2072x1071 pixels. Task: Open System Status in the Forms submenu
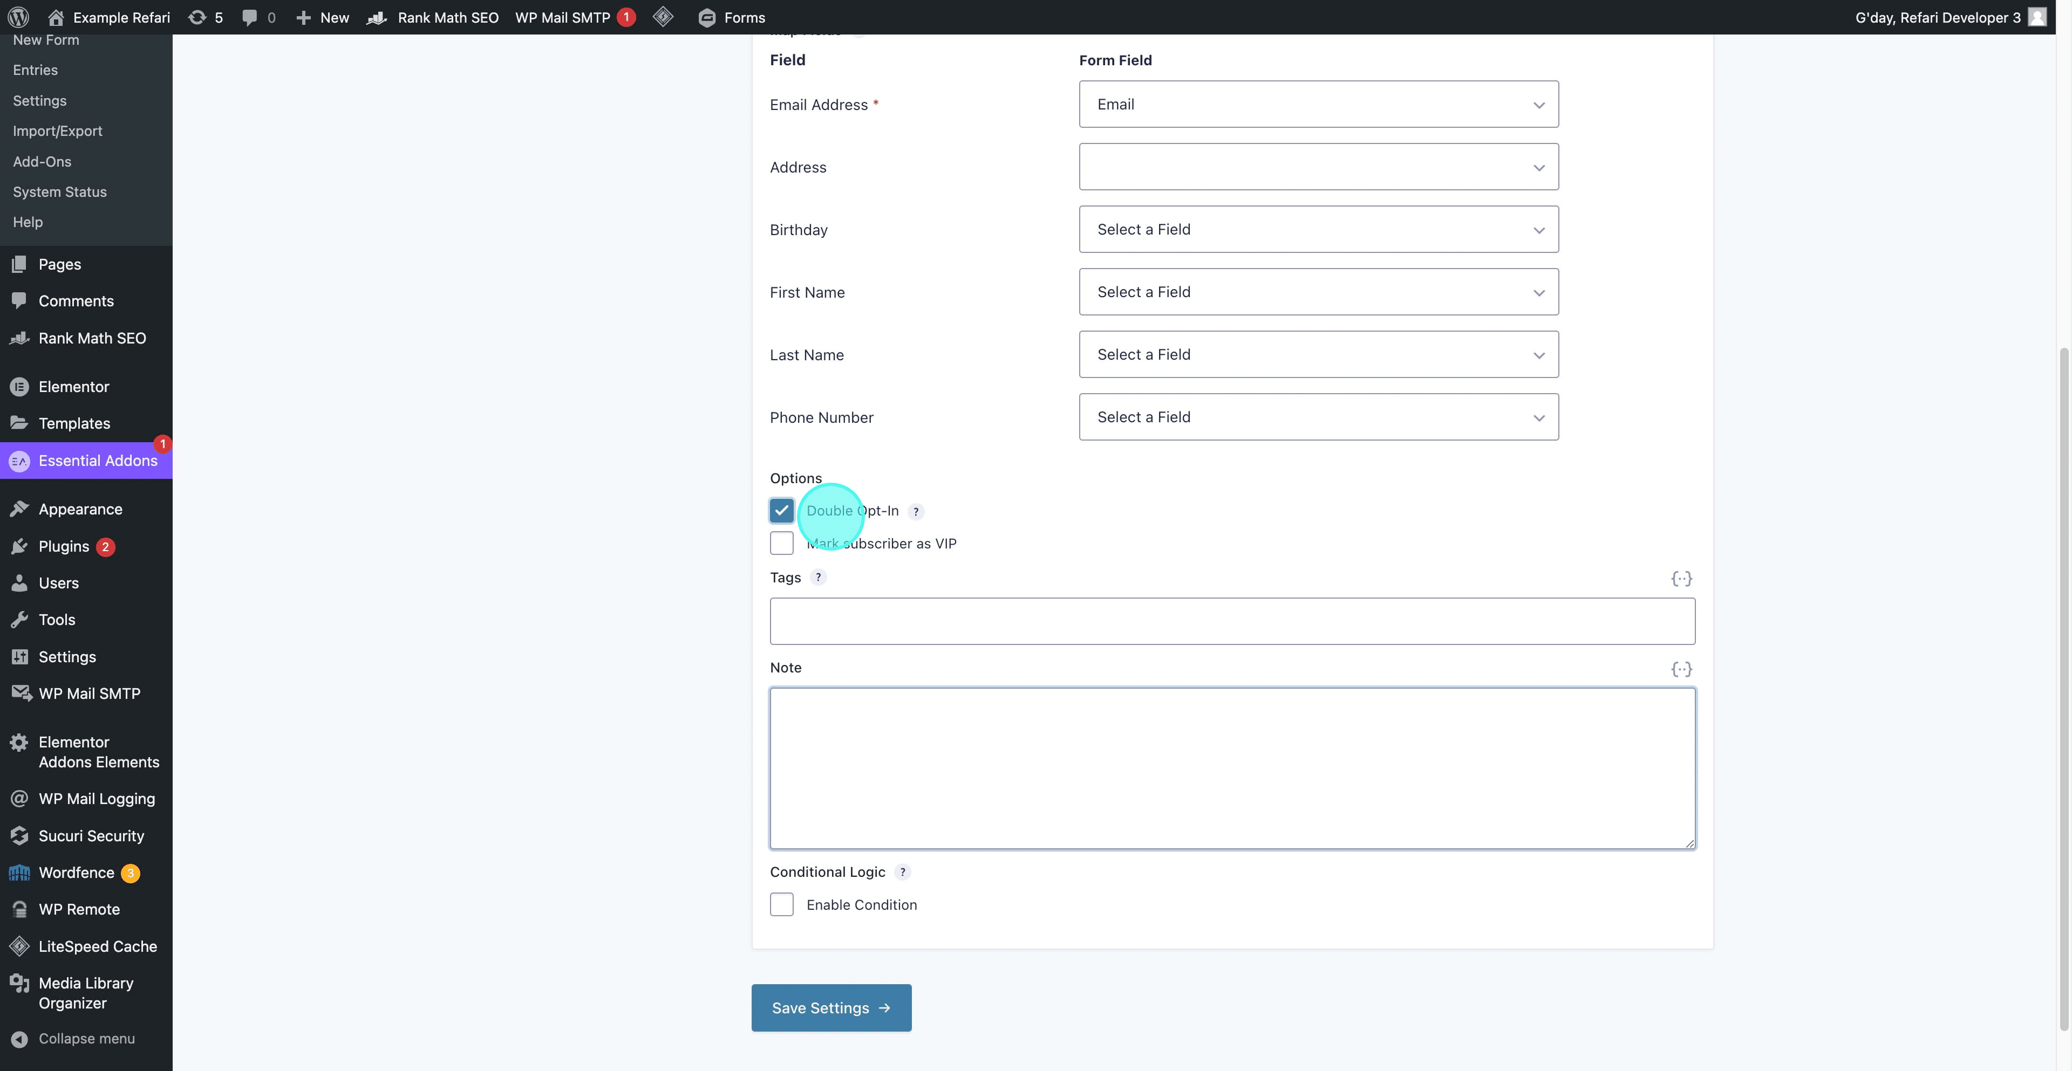(59, 192)
